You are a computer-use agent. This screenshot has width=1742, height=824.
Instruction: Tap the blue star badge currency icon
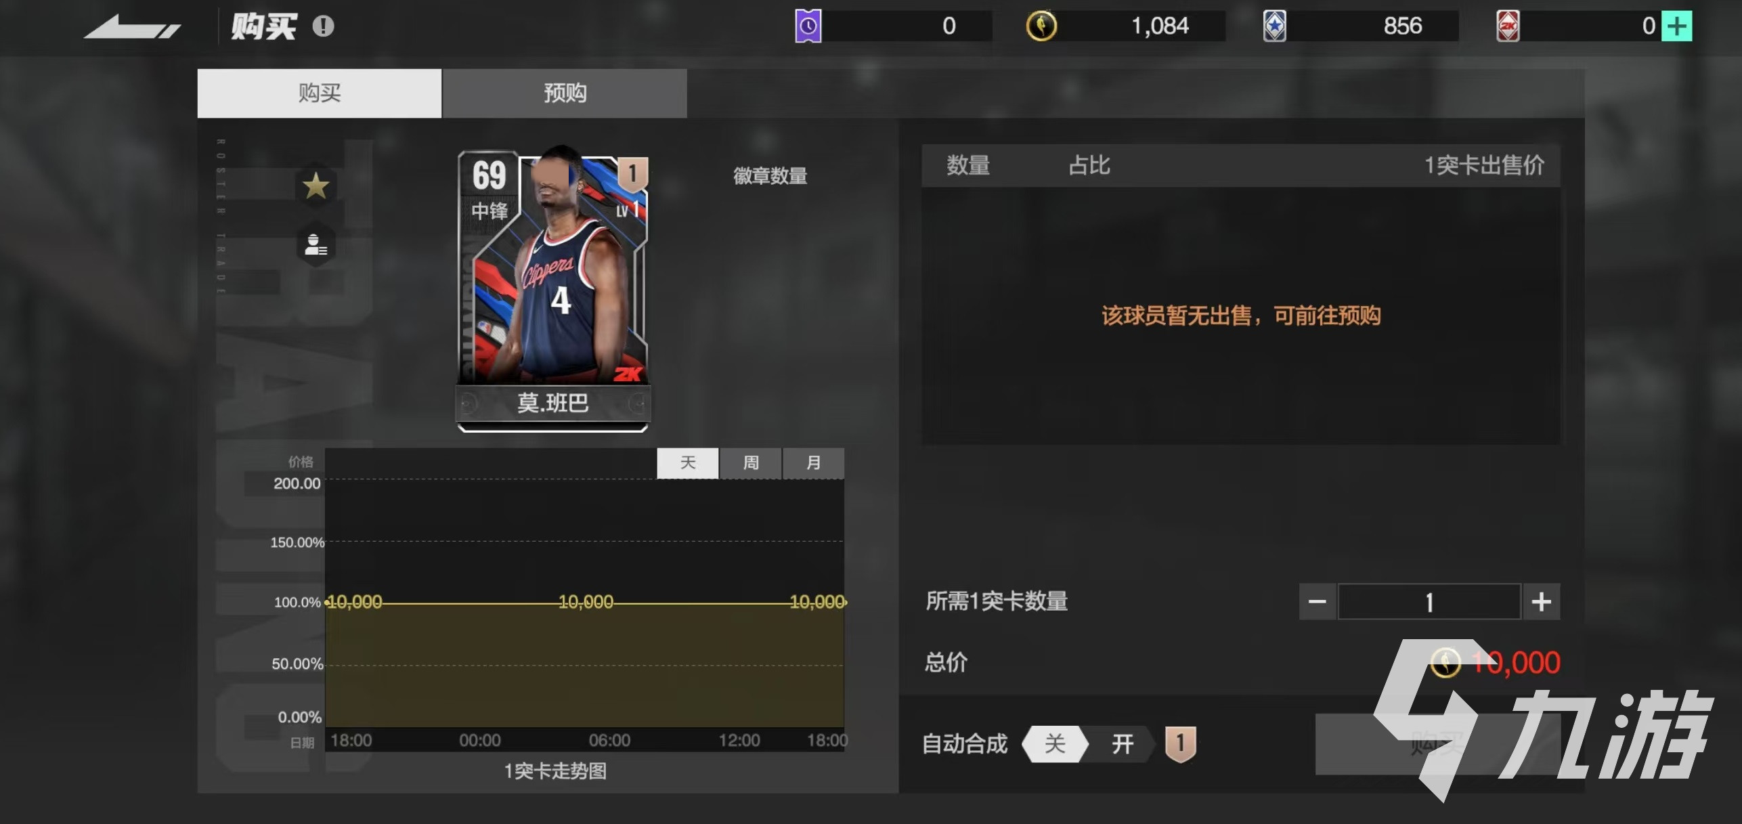click(1274, 26)
